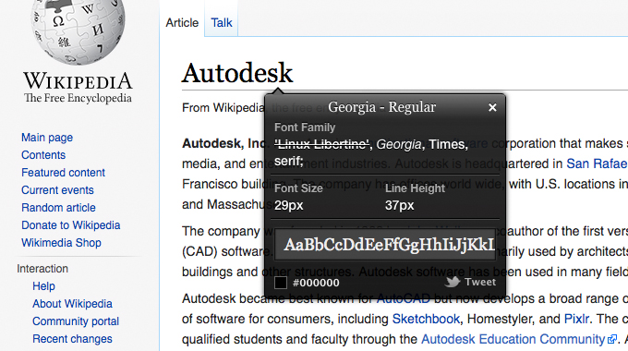Click the external link icon after Education Community
Image resolution: width=628 pixels, height=351 pixels.
tap(611, 339)
